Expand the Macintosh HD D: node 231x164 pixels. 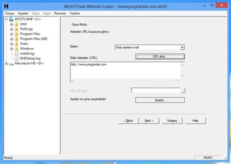(6, 64)
